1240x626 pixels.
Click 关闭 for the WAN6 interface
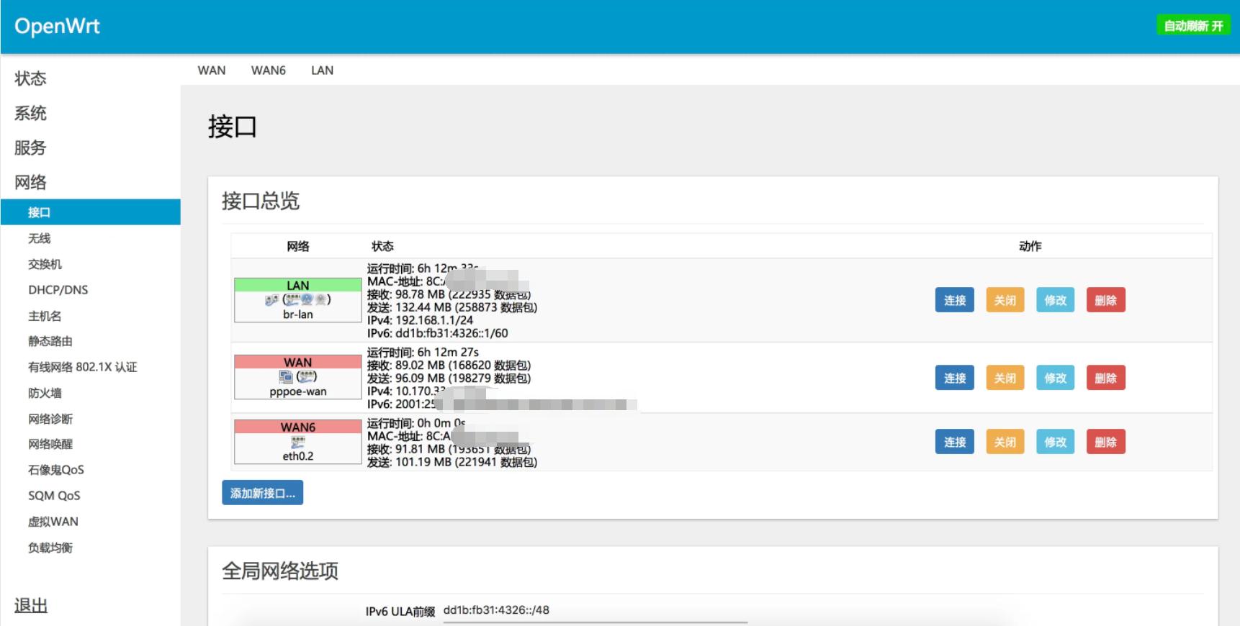tap(1005, 442)
